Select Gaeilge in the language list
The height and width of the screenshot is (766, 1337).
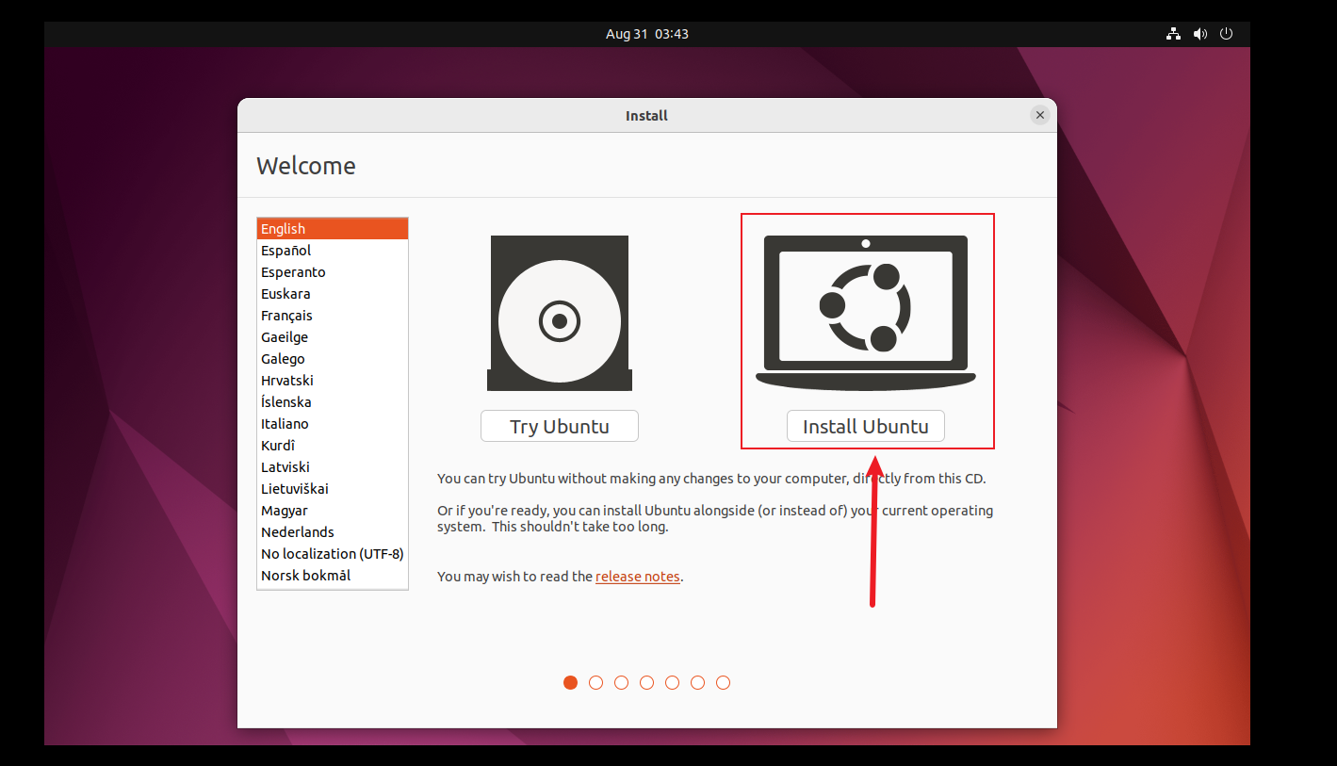click(333, 337)
